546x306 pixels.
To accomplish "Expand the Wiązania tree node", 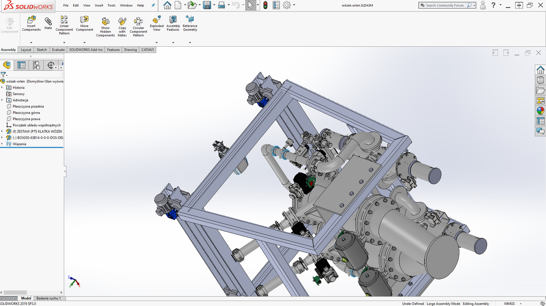I will [x=2, y=144].
